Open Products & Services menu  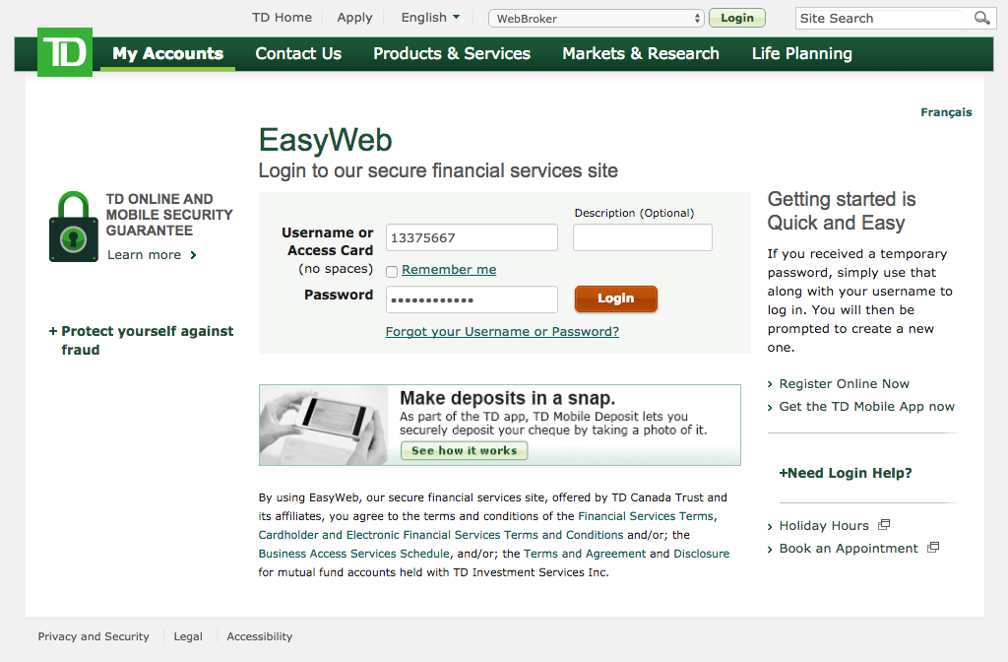[452, 53]
